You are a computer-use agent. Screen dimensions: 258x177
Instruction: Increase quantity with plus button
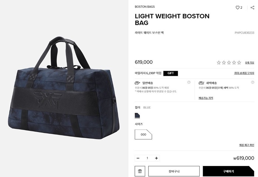156,158
